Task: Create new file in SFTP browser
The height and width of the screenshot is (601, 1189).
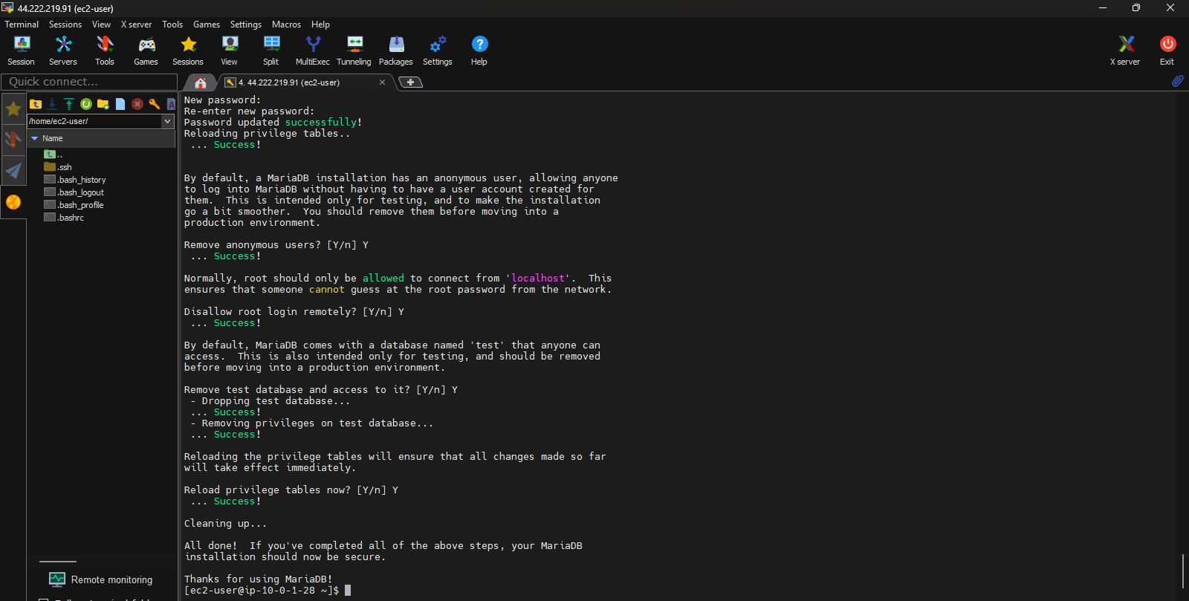Action: 120,104
